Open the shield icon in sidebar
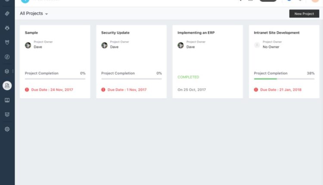Image resolution: width=323 pixels, height=185 pixels. 7,42
